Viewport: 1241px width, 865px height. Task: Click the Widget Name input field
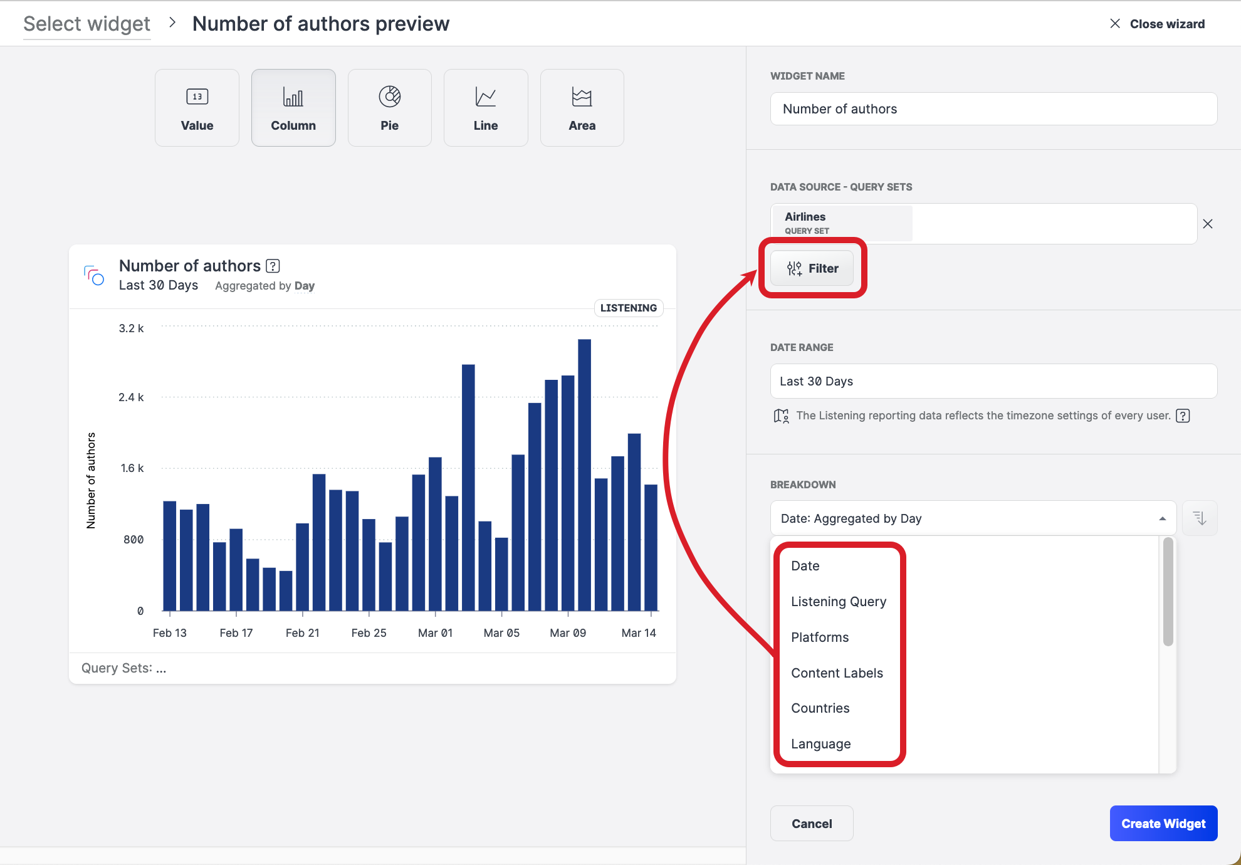coord(993,109)
